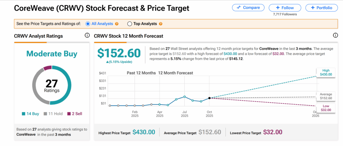Select the All Analysts radio button
This screenshot has width=343, height=146.
pyautogui.click(x=88, y=24)
